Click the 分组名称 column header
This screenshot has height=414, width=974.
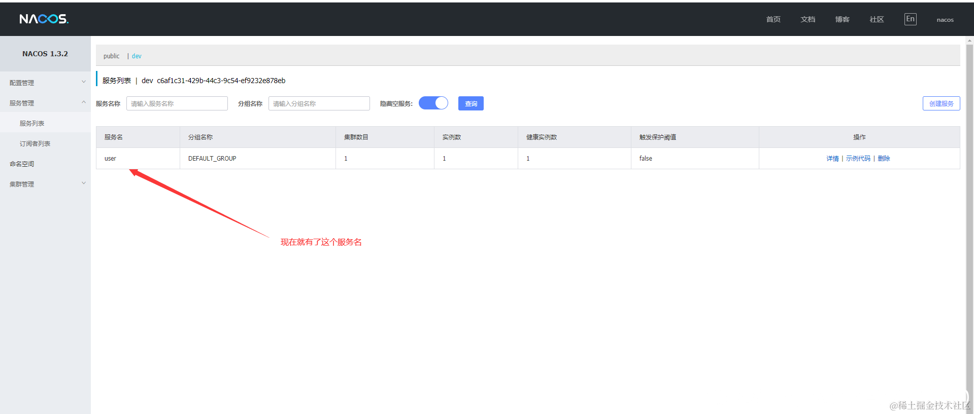pos(258,137)
